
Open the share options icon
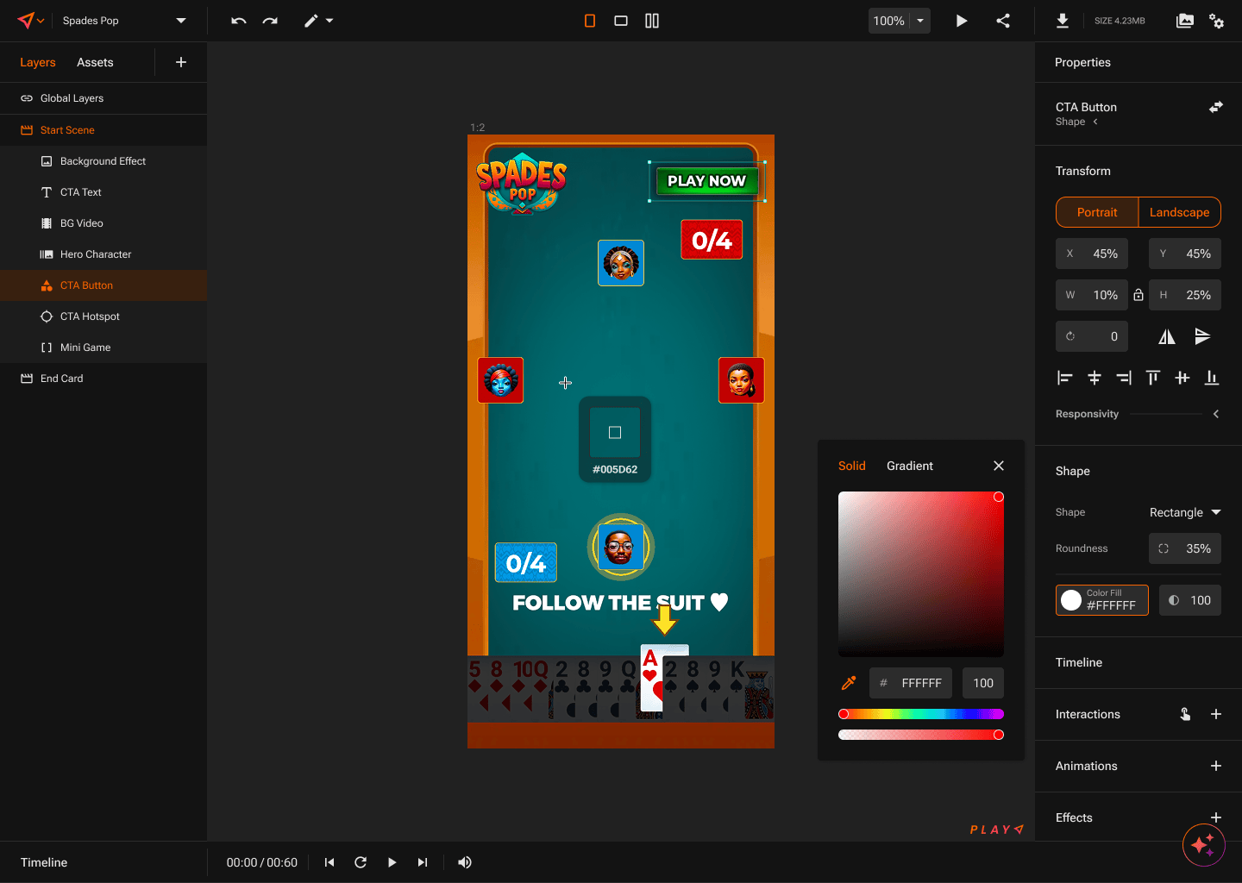click(x=1003, y=21)
